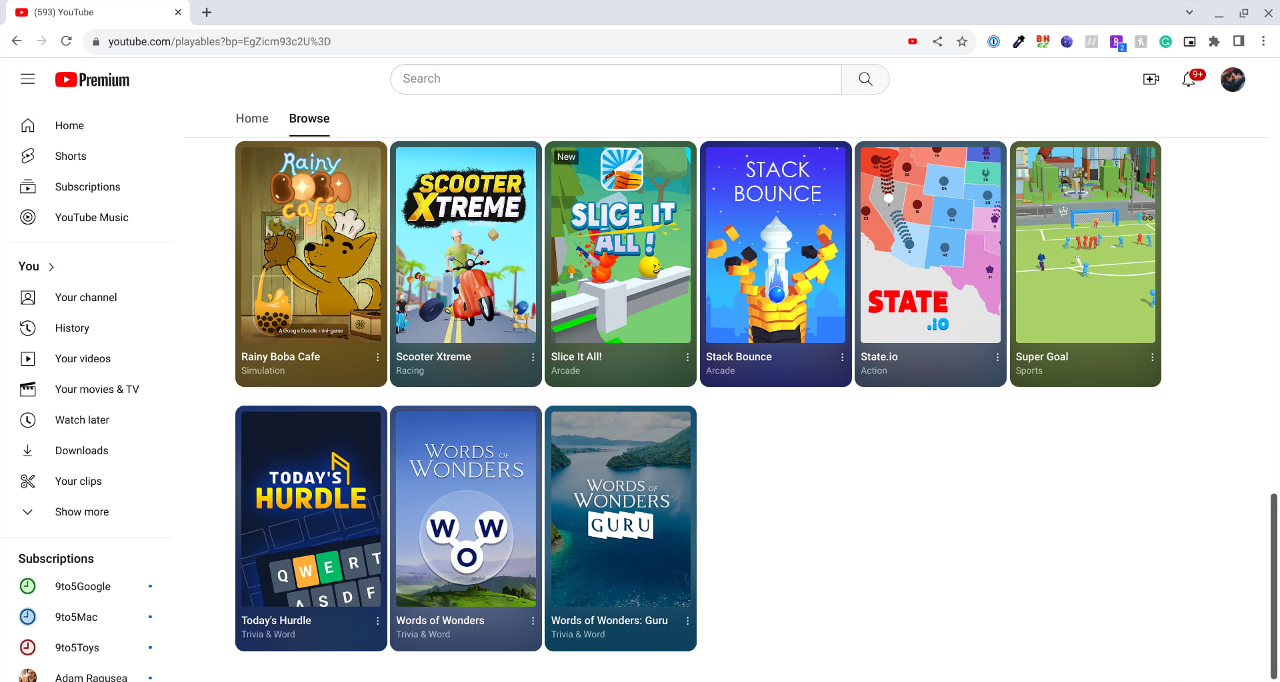Screen dimensions: 1280x682
Task: Expand Show more in the sidebar
Action: pos(81,511)
